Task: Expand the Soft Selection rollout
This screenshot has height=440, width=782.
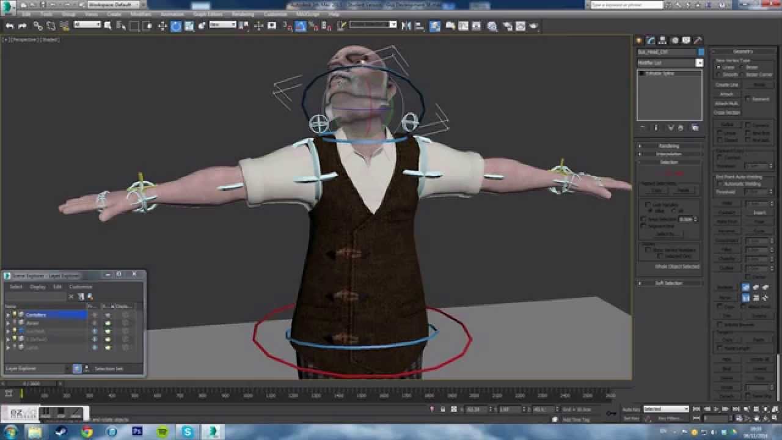Action: (669, 283)
